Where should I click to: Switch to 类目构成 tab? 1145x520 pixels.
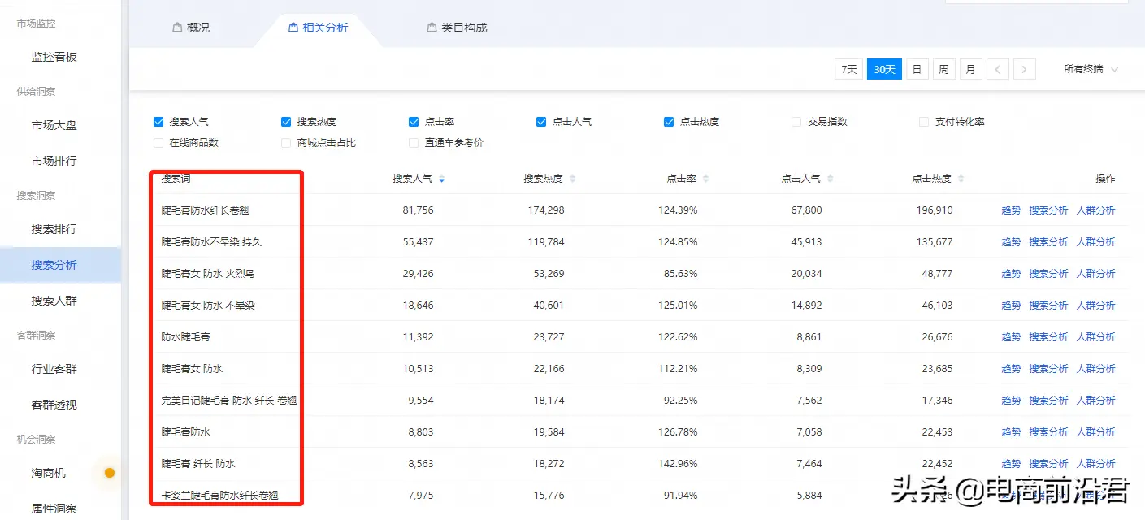458,28
